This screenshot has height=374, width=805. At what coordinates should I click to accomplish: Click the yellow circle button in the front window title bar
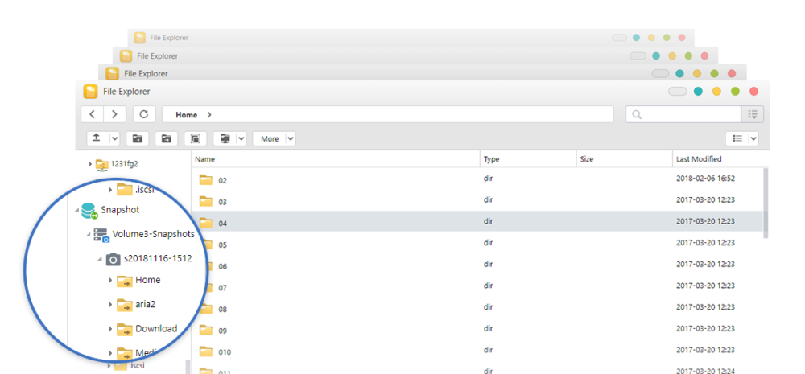(716, 92)
